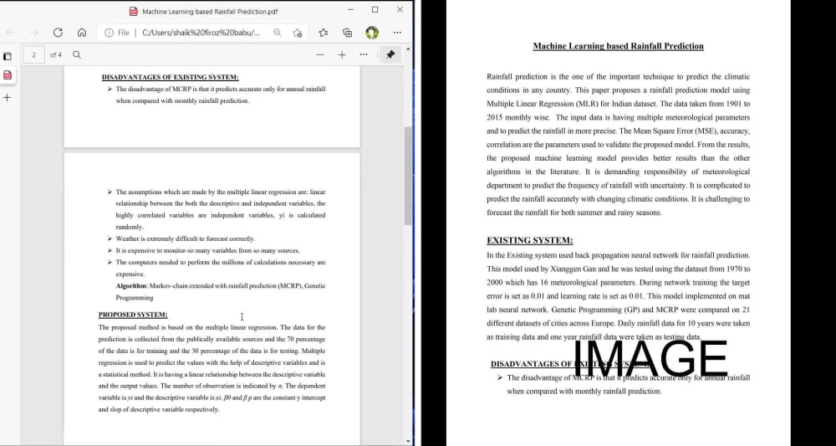Viewport: 836px width, 446px height.
Task: Click the PDF file icon in the title bar
Action: 133,11
